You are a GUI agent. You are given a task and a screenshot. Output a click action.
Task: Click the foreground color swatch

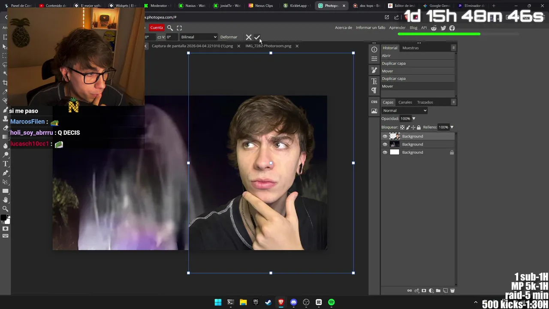[3, 218]
